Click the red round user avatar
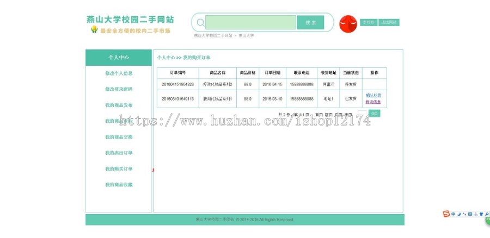The width and height of the screenshot is (490, 238). coord(348,24)
